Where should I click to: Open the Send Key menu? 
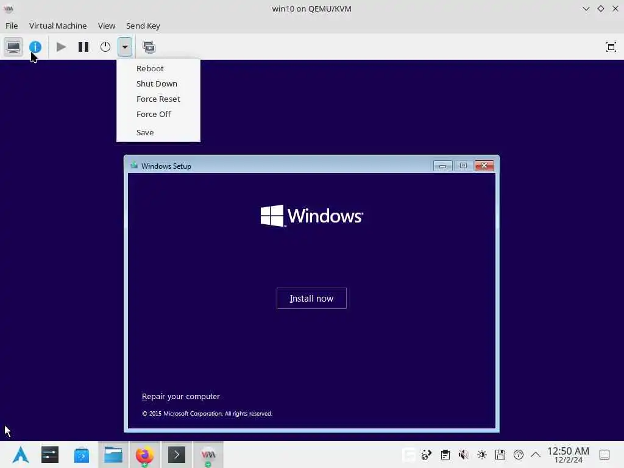click(x=143, y=26)
